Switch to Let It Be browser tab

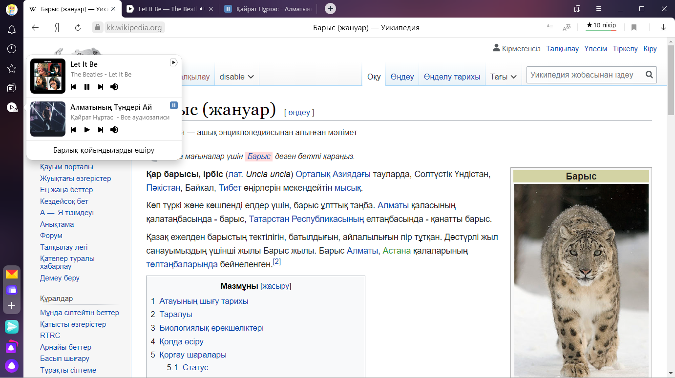170,9
